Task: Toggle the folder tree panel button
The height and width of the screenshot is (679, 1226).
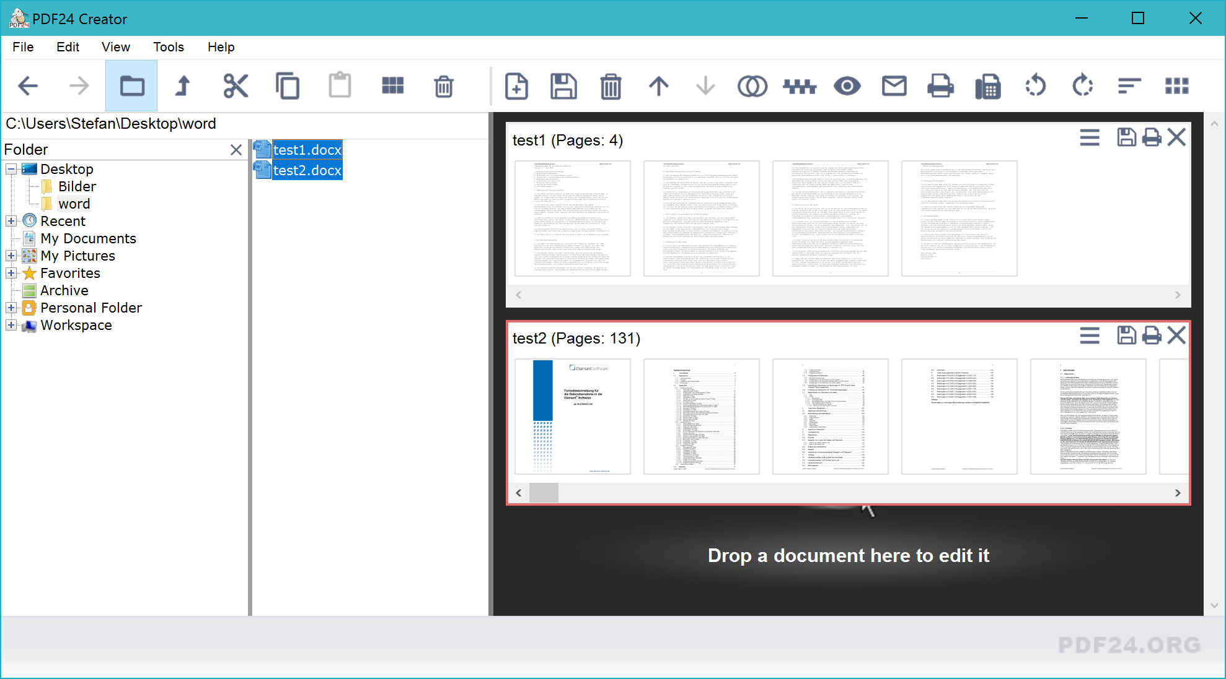Action: point(131,85)
